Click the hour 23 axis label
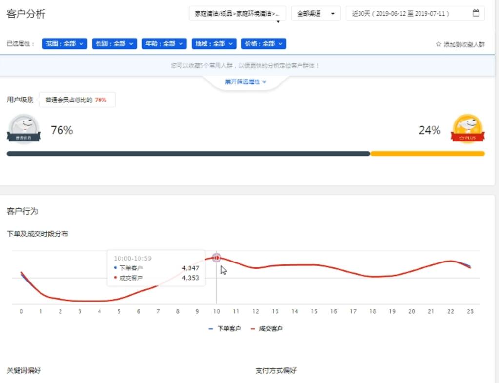This screenshot has height=383, width=499. click(470, 311)
